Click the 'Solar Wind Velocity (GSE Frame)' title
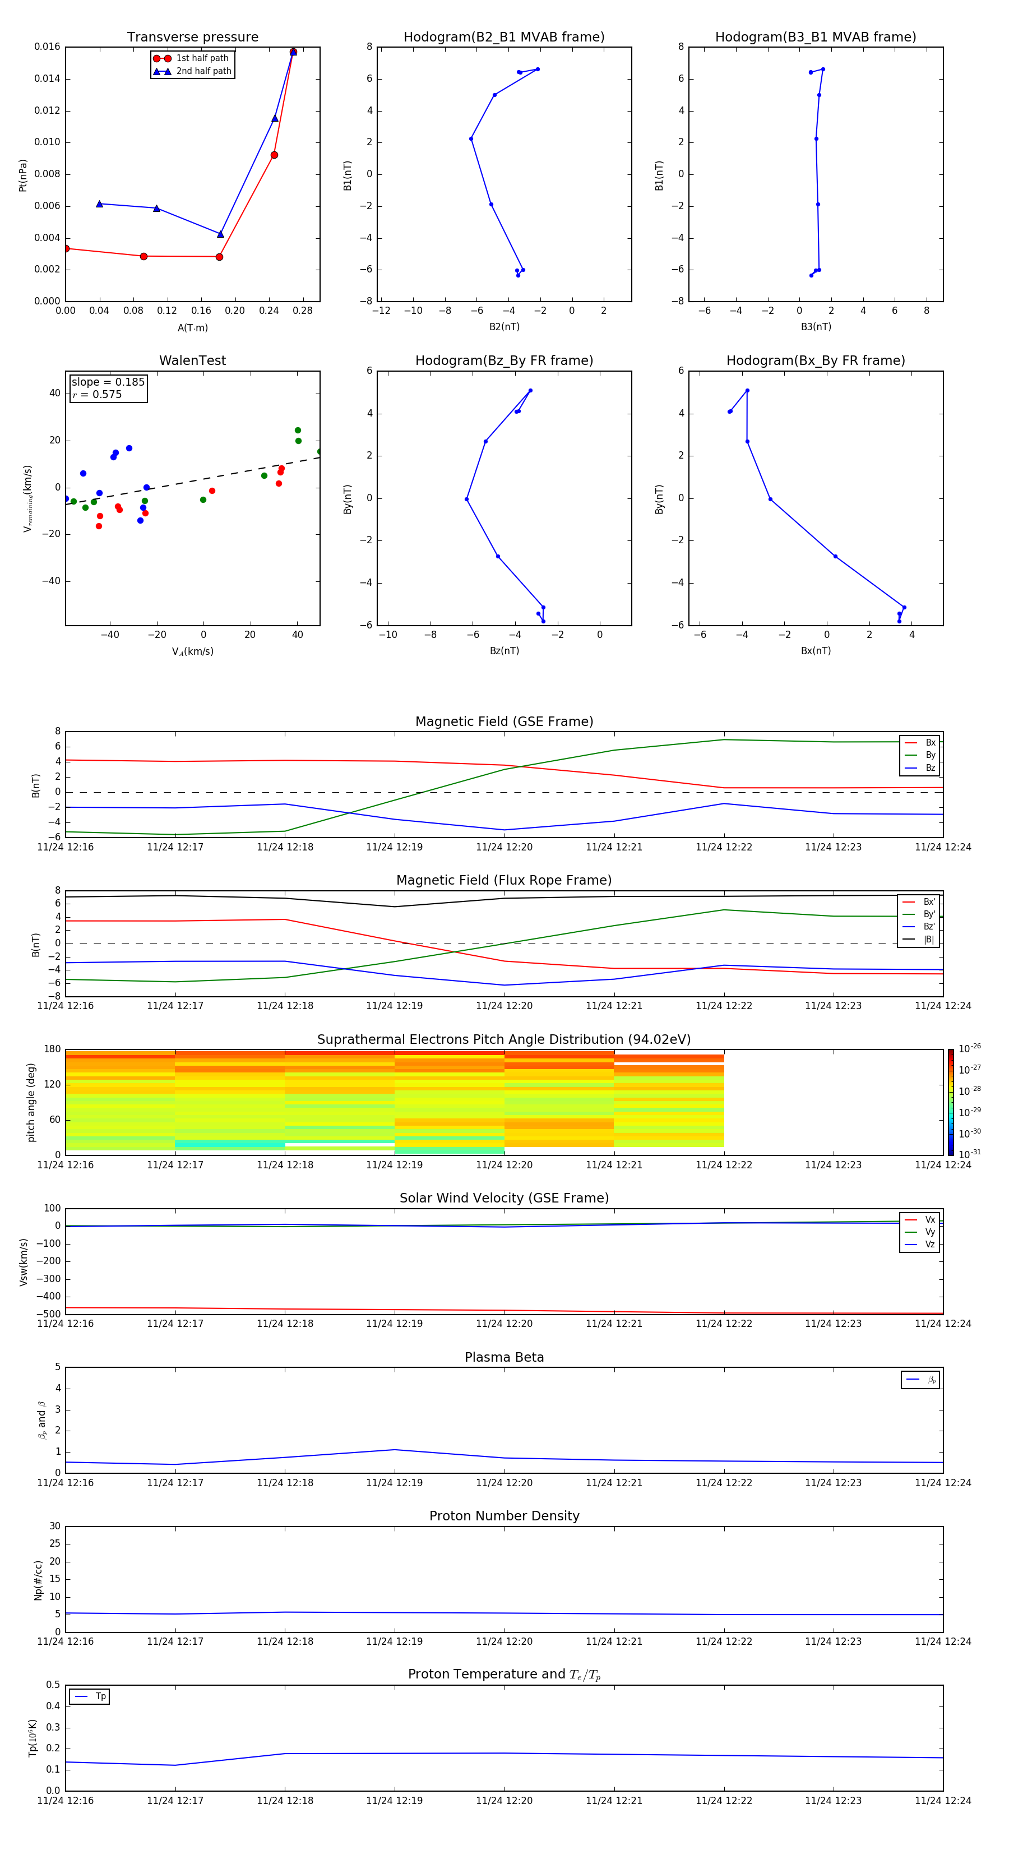 [504, 1199]
